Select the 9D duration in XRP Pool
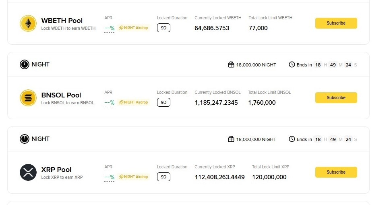The height and width of the screenshot is (205, 391). click(163, 177)
